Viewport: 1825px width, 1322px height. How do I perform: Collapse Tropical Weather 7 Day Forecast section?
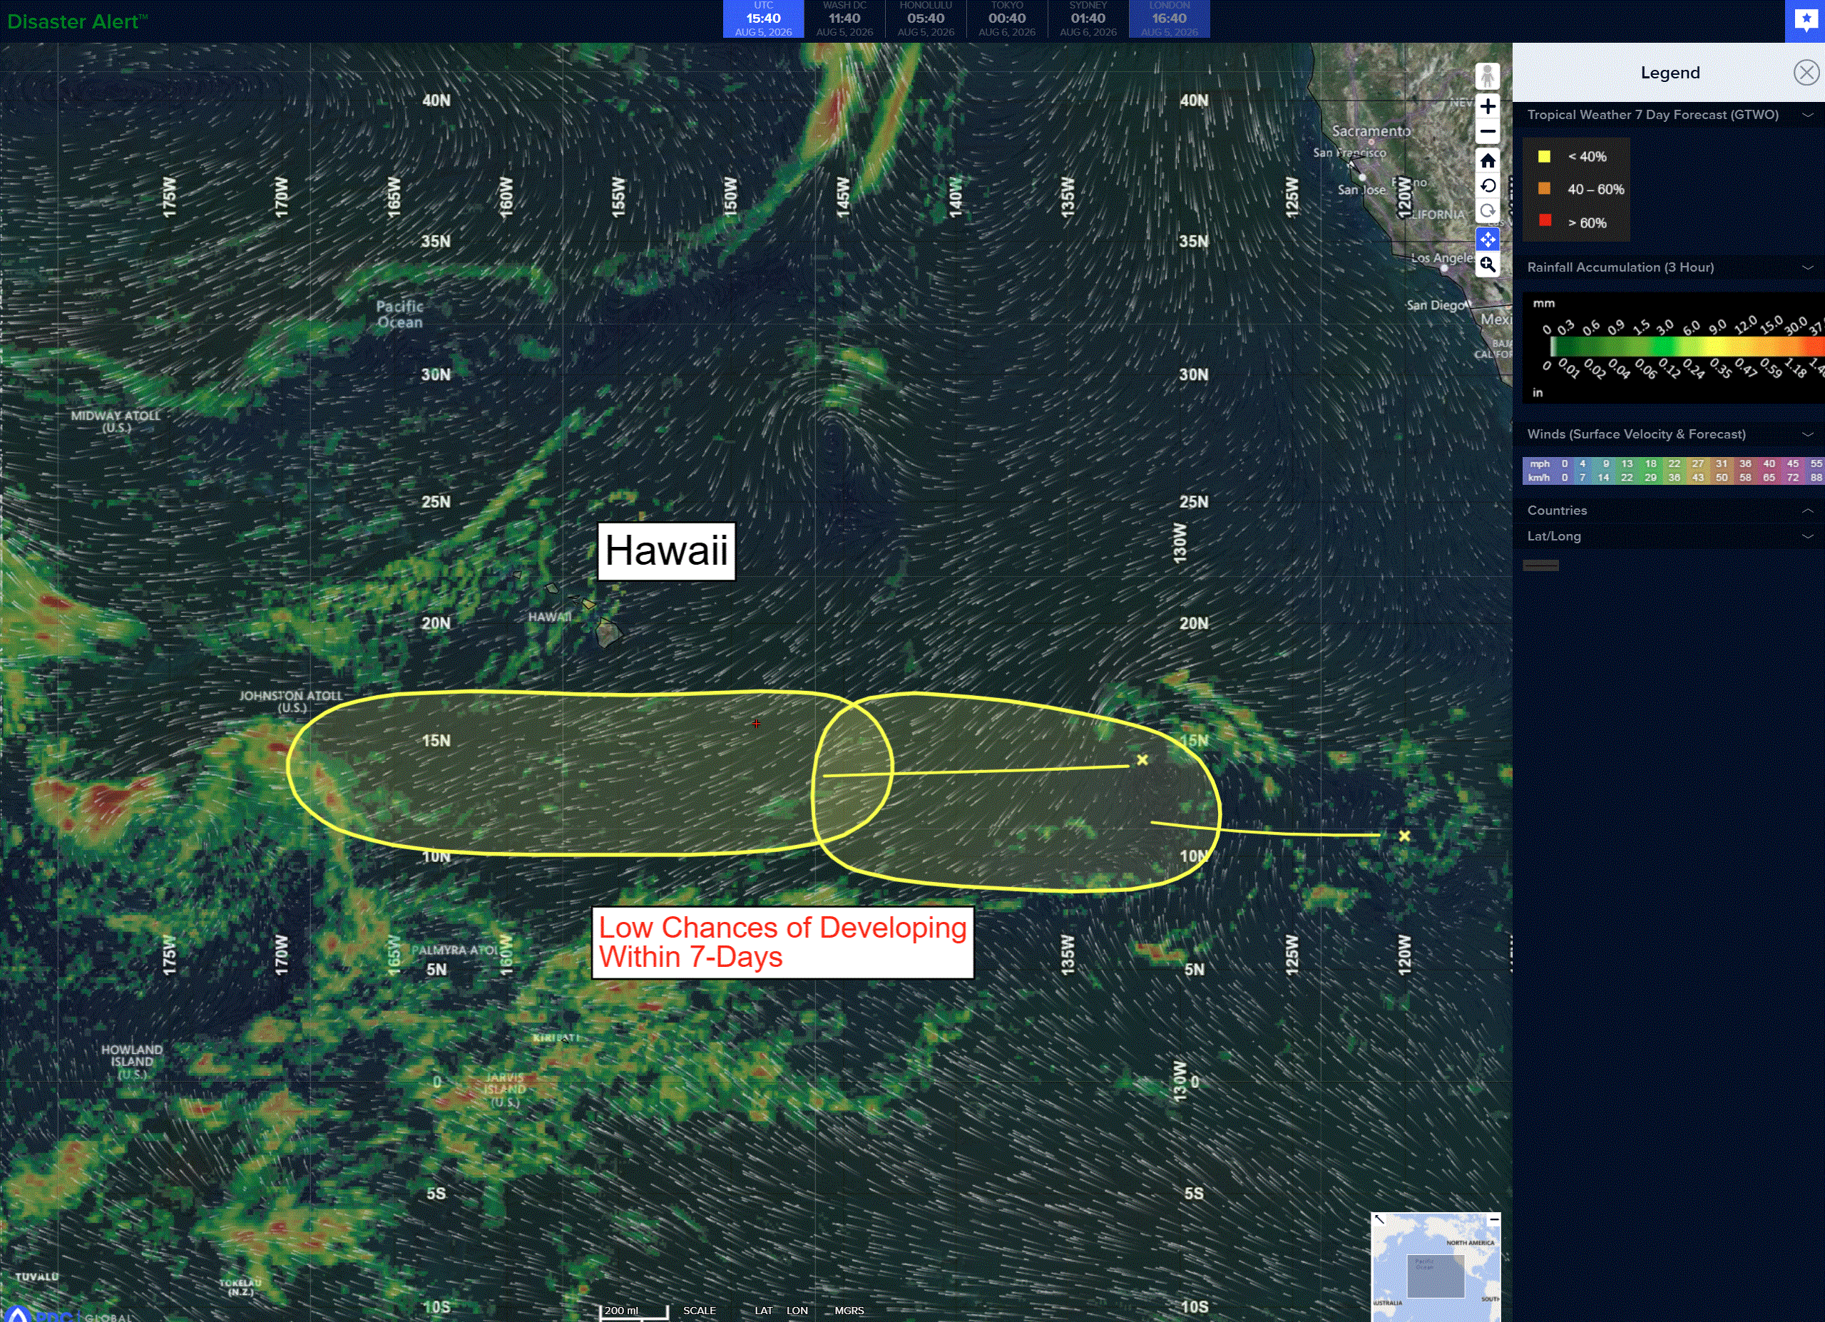1807,115
